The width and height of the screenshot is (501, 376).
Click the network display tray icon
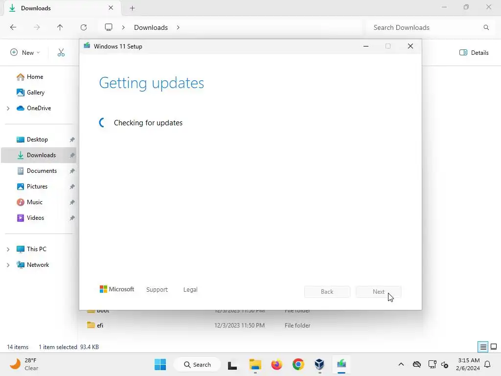[432, 364]
